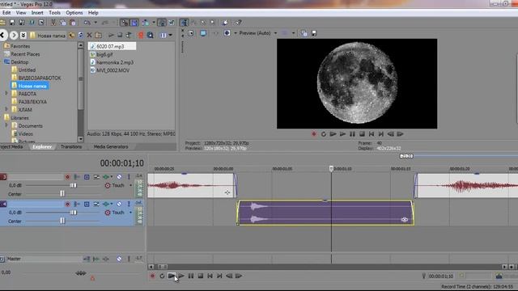
Task: Open the folder history dropdown next to forward arrow
Action: click(23, 35)
